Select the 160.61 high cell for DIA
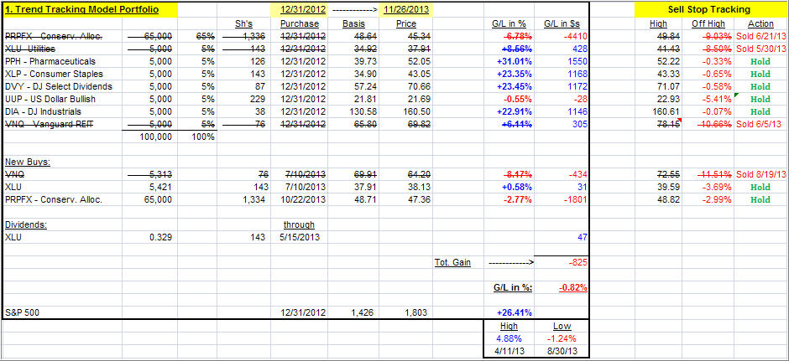The height and width of the screenshot is (361, 789). (659, 111)
